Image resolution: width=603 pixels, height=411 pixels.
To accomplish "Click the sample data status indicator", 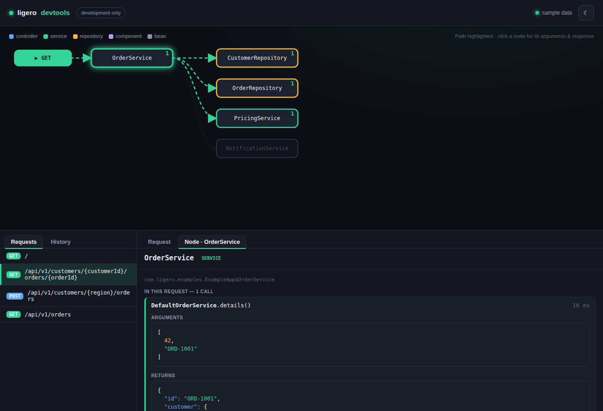I will (553, 13).
